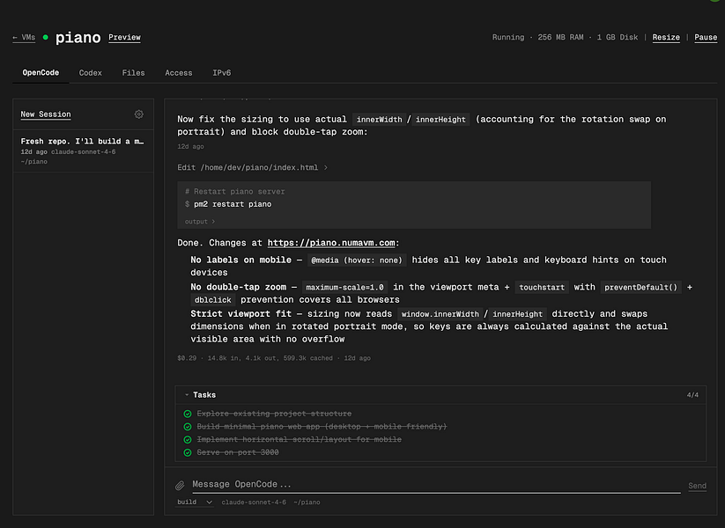The width and height of the screenshot is (725, 528).
Task: Click the paperclip attach file icon
Action: [x=180, y=485]
